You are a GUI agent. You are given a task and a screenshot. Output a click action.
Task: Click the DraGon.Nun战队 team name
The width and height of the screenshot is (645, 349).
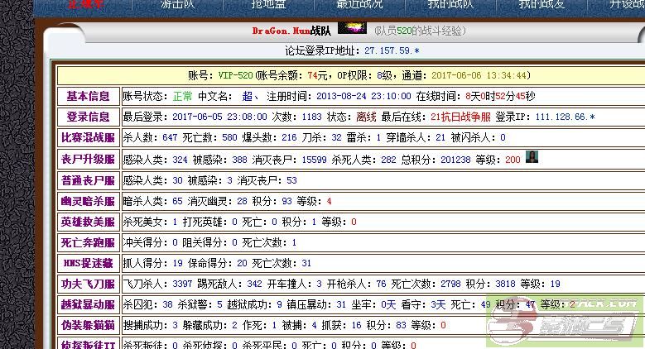pos(291,31)
